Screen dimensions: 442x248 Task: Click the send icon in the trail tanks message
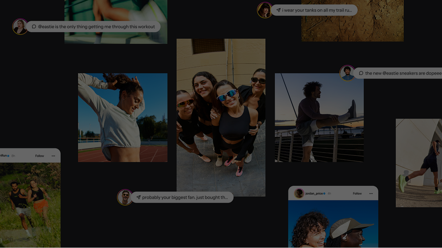point(278,10)
